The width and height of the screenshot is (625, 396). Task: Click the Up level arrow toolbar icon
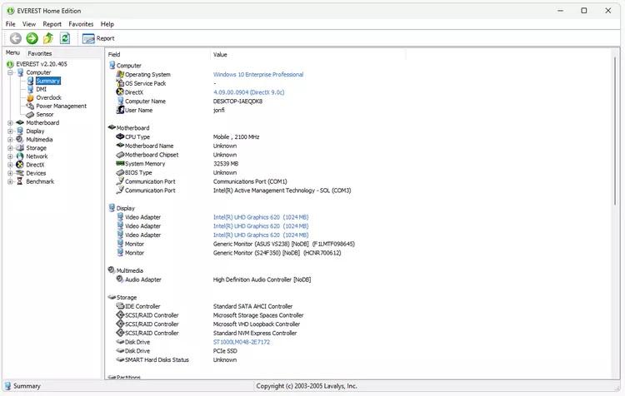48,38
